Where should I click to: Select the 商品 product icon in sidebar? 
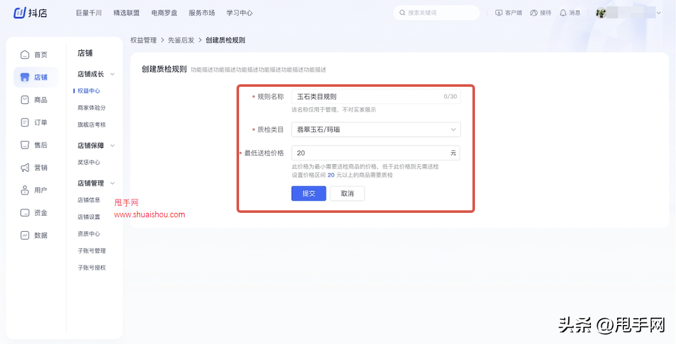(25, 99)
